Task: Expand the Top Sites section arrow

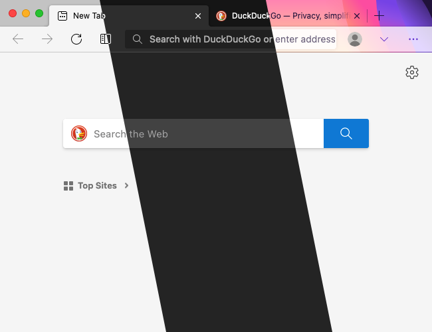Action: tap(126, 185)
